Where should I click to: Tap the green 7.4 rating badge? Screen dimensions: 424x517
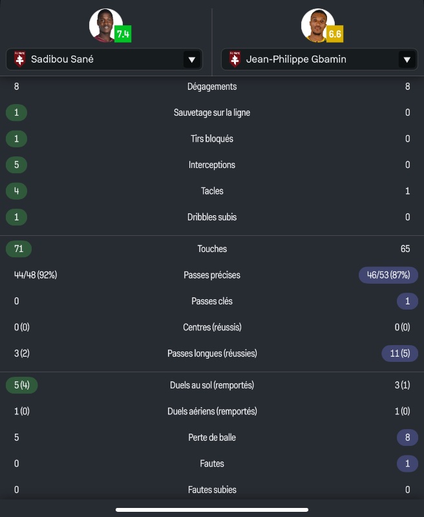click(123, 34)
